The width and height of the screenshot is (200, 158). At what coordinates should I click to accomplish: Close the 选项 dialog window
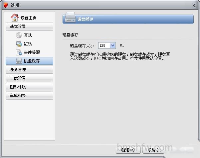pyautogui.click(x=194, y=5)
